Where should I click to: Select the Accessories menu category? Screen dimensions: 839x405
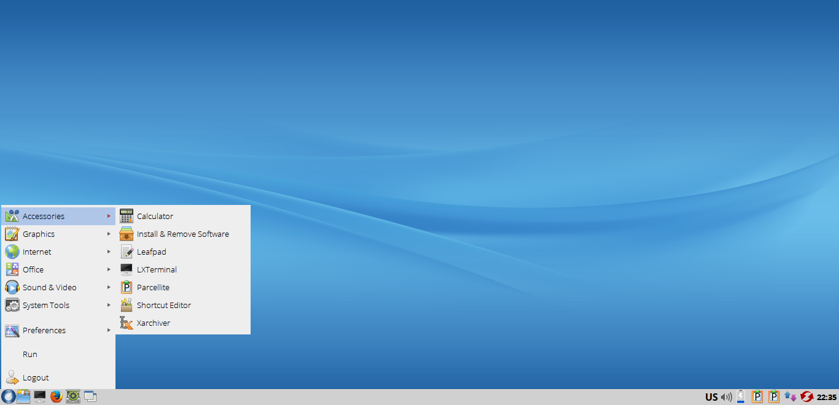point(58,216)
